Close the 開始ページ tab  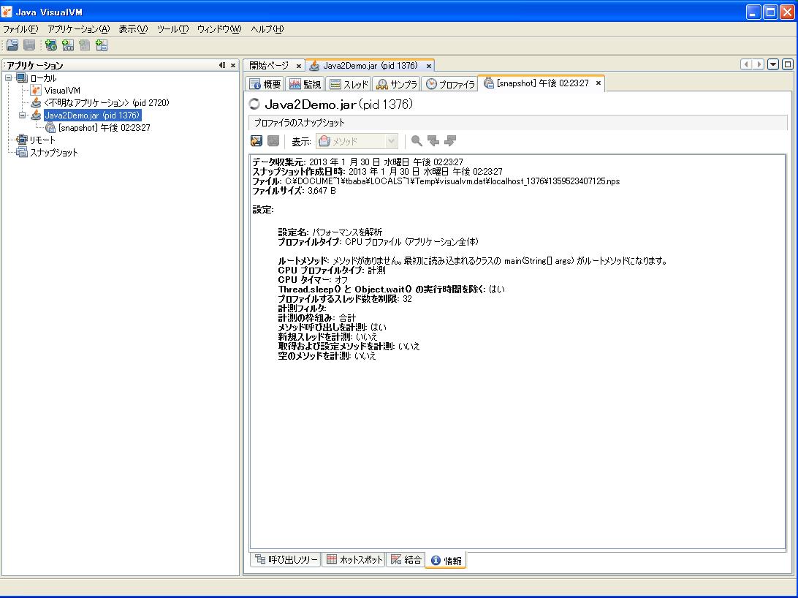click(x=298, y=66)
